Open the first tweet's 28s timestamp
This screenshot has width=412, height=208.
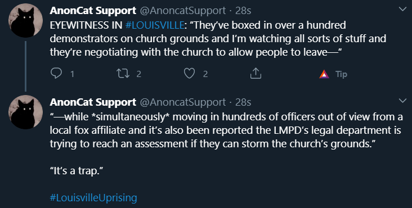(x=243, y=11)
